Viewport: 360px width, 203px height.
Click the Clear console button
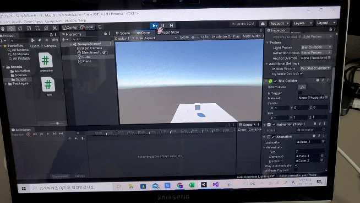[242, 130]
